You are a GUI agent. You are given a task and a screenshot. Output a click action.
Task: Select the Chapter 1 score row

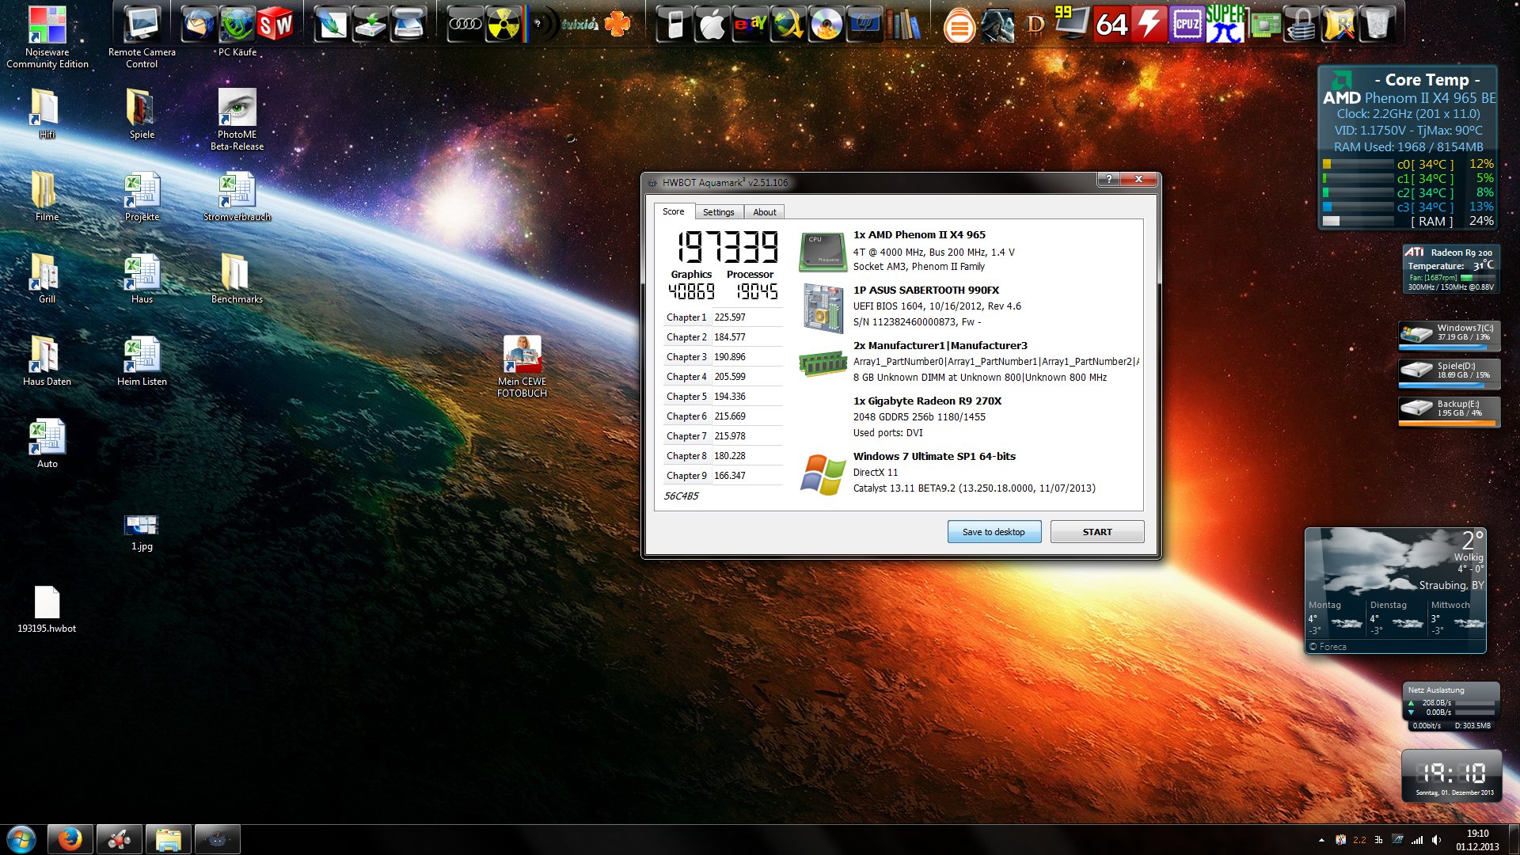coord(723,317)
